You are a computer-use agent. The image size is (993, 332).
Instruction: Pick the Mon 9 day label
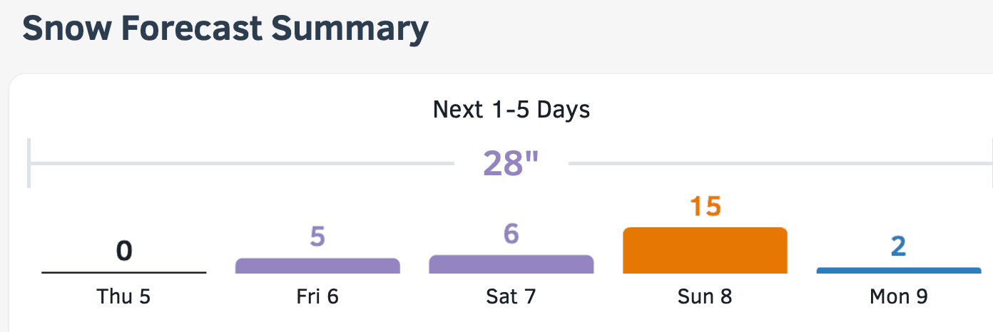tap(899, 296)
